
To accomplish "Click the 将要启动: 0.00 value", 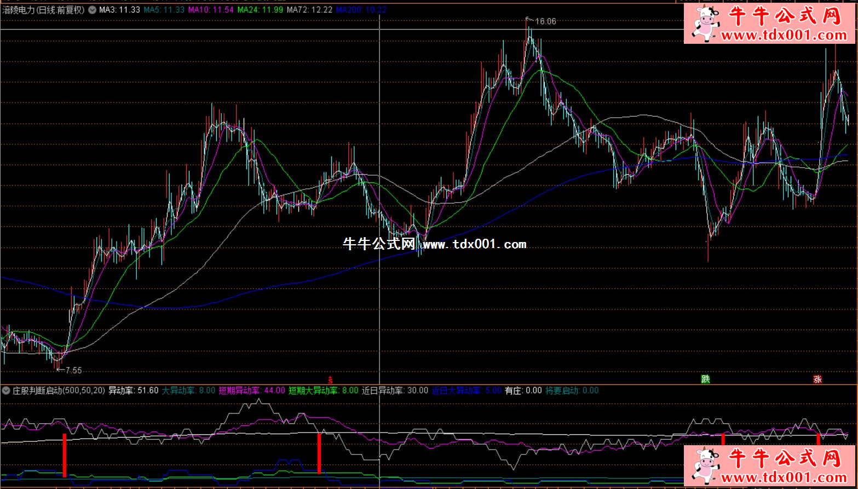I will pyautogui.click(x=572, y=390).
